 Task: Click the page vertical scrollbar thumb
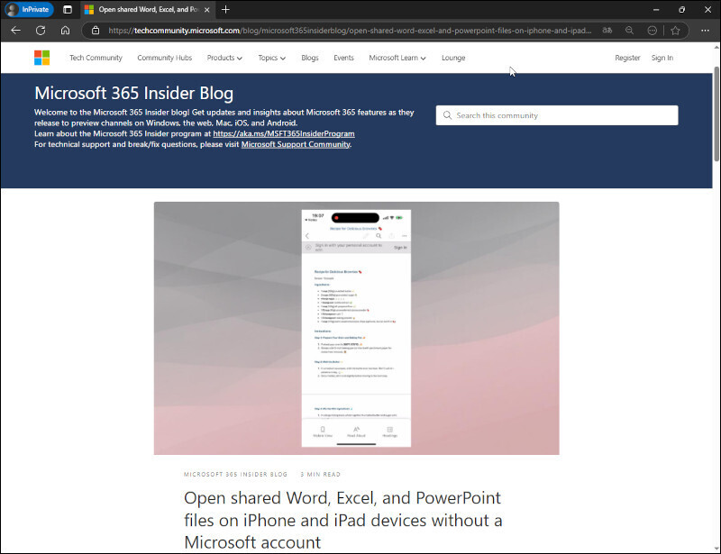[x=716, y=114]
